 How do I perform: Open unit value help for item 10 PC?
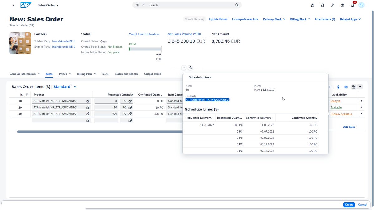(x=130, y=101)
